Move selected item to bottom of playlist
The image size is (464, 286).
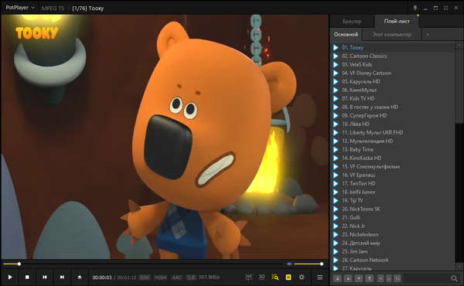click(x=370, y=278)
